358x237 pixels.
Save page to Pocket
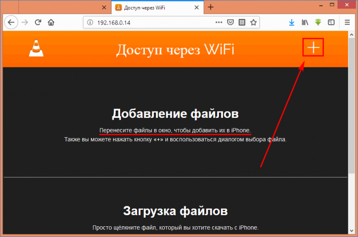[x=230, y=23]
